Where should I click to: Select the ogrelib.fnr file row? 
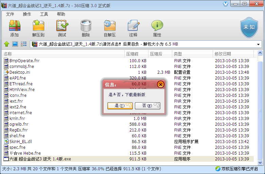[128, 124]
